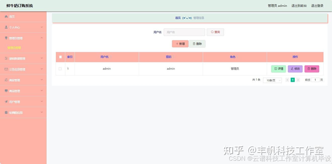Select the 商品管理 sidebar icon
The height and width of the screenshot is (164, 332).
(x=6, y=91)
